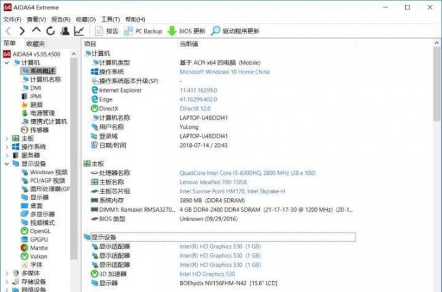The image size is (442, 292).
Task: Select 视频模式 tree item
Action: point(38,223)
